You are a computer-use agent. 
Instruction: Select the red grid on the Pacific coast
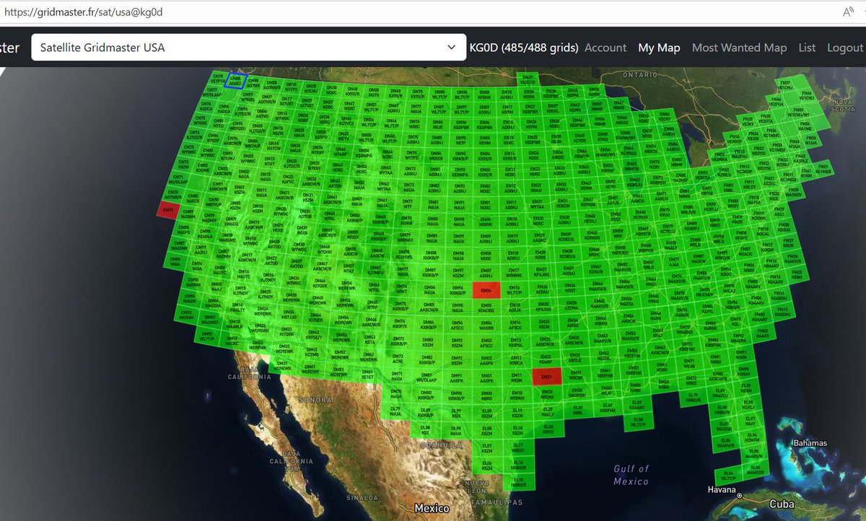click(167, 209)
